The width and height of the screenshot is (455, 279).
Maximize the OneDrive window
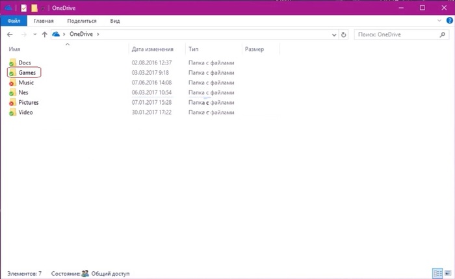click(422, 8)
